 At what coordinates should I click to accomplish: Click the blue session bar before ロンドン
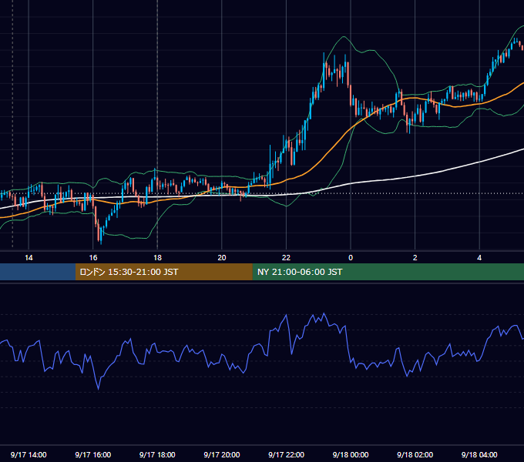pos(38,272)
